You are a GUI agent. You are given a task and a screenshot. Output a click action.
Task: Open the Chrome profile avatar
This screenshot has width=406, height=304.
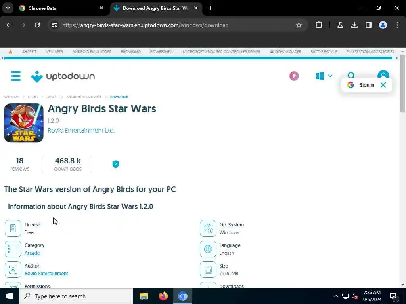[x=383, y=25]
